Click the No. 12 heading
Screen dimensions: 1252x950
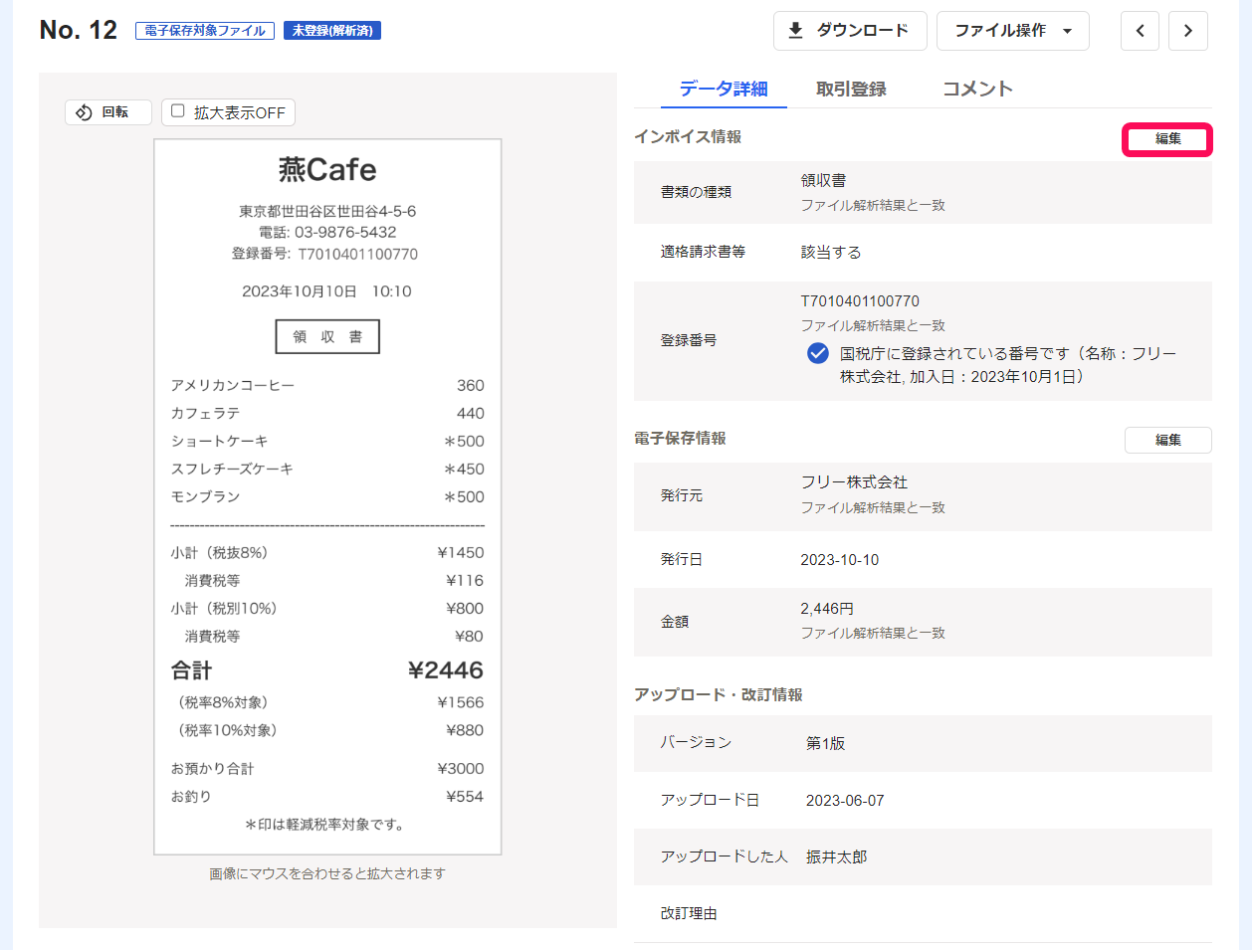point(79,30)
